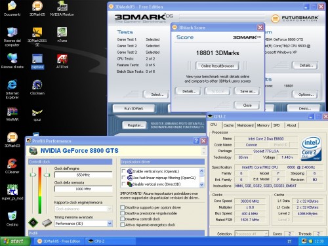
Task: Open the NVIDIA Monitor desktop shortcut
Action: 62,9
